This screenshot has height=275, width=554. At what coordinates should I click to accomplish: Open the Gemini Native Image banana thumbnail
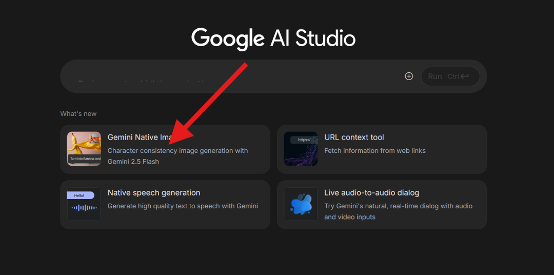coord(84,149)
